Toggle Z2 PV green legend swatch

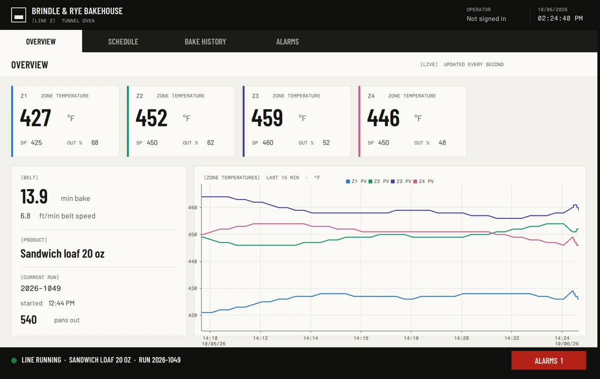pyautogui.click(x=370, y=181)
